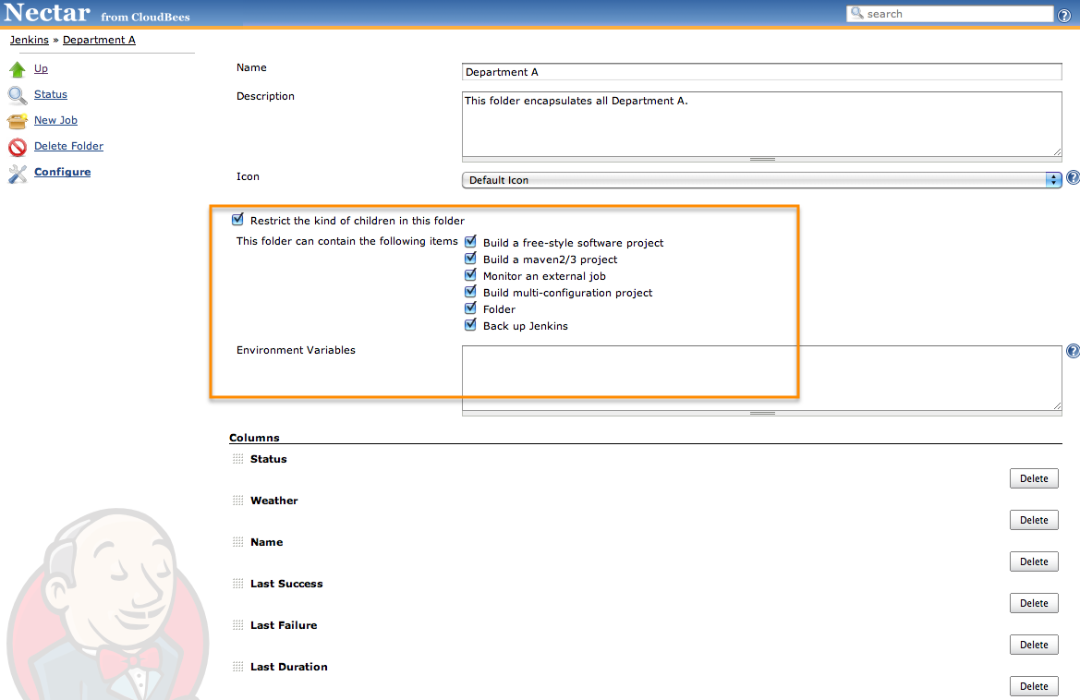Uncheck Monitor an external job
The height and width of the screenshot is (700, 1080).
pyautogui.click(x=470, y=274)
